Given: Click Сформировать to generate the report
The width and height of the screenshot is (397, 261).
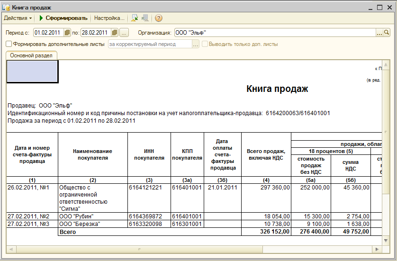Looking at the screenshot, I should (63, 18).
